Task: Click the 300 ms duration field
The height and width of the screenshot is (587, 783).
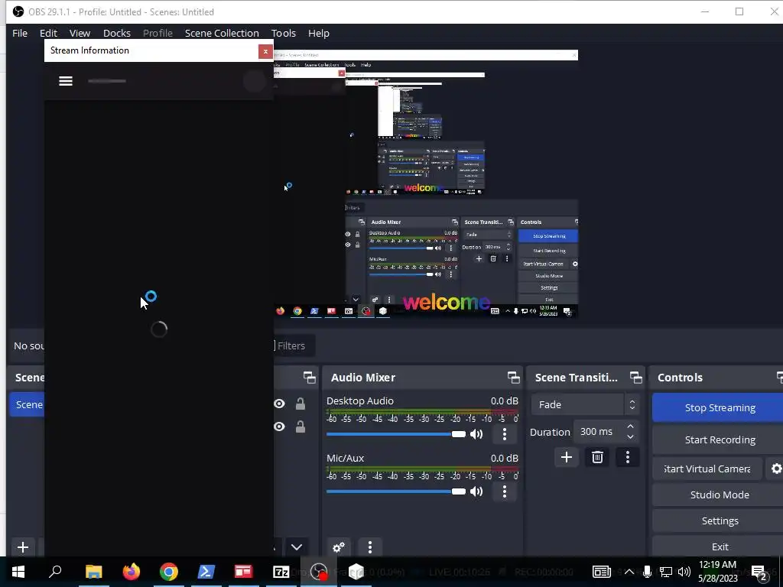Action: click(x=598, y=432)
